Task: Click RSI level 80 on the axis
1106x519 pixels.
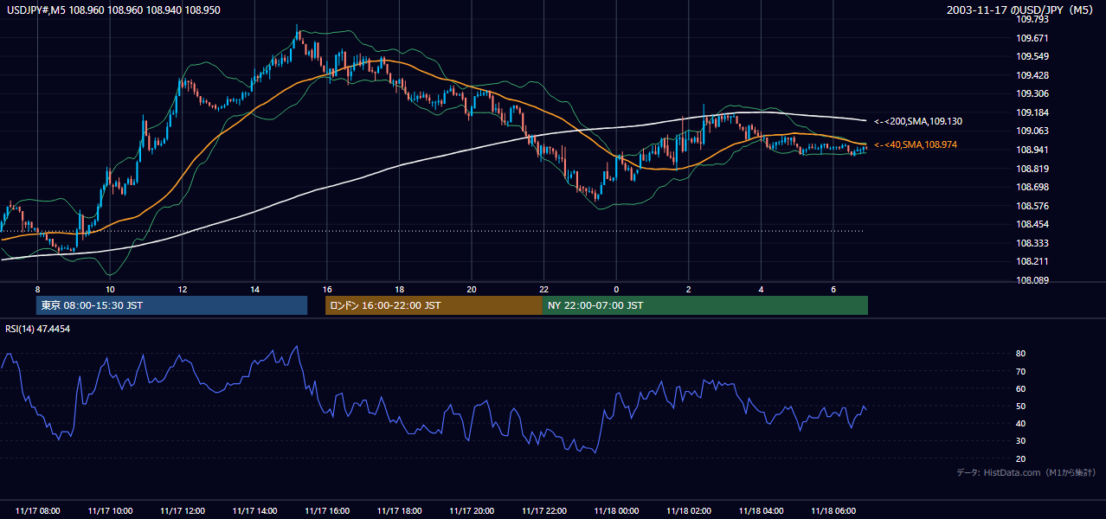Action: click(x=1021, y=354)
